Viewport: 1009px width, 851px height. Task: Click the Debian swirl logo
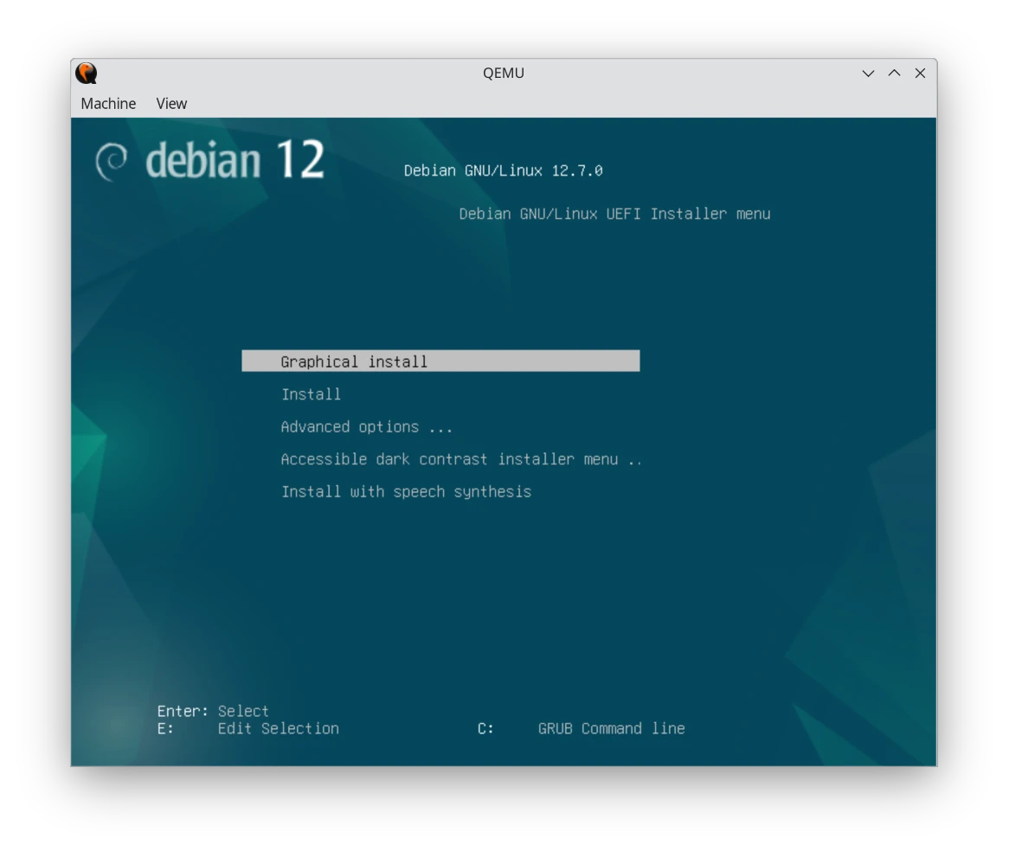click(112, 162)
